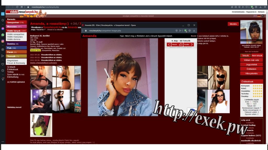The image size is (268, 150).
Task: Open the Regisztráció link at the top
Action: coord(251,12)
